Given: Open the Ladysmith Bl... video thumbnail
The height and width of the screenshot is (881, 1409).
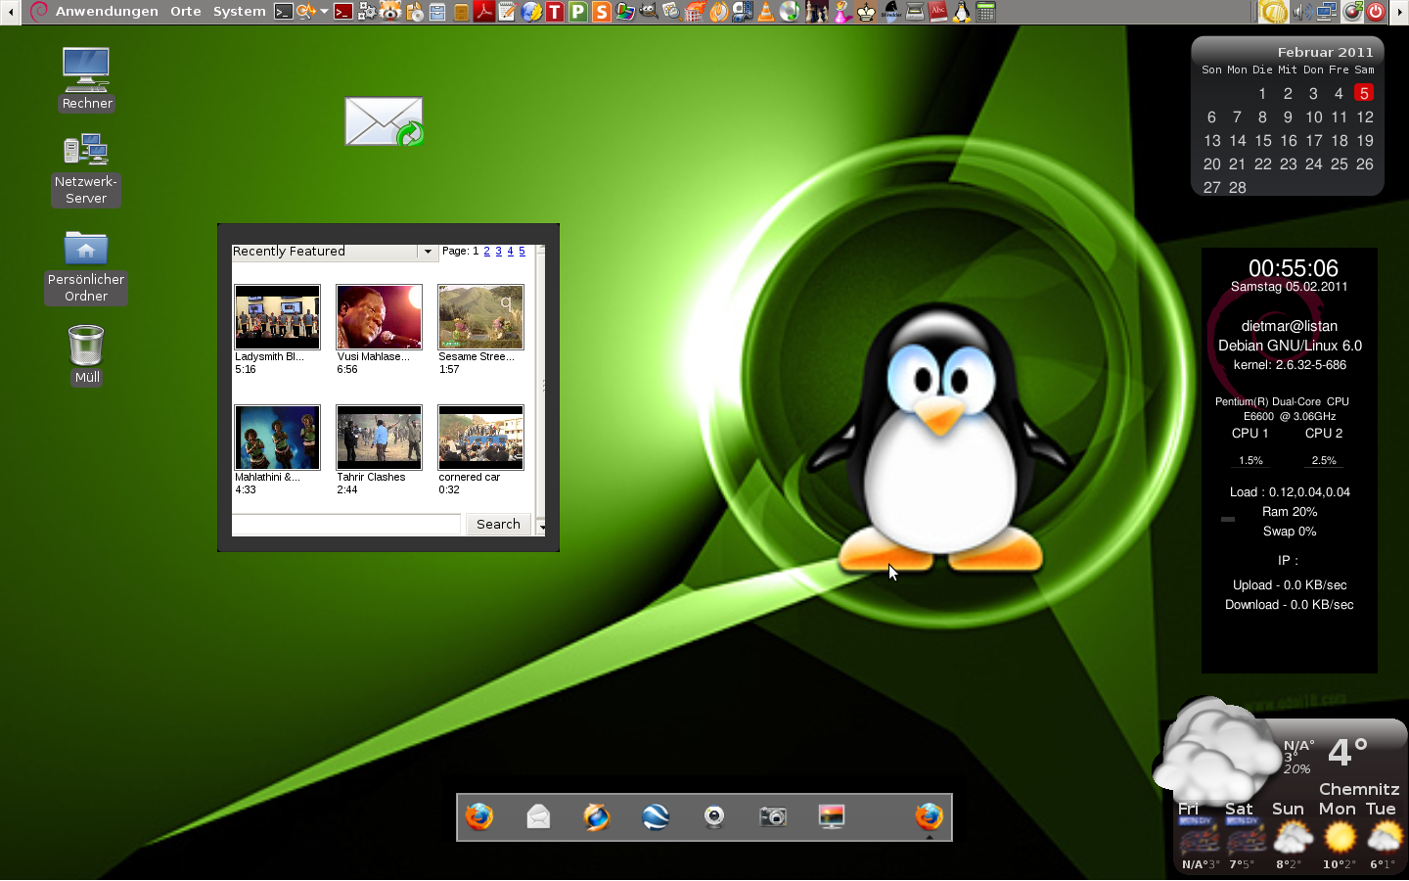Looking at the screenshot, I should click(278, 317).
